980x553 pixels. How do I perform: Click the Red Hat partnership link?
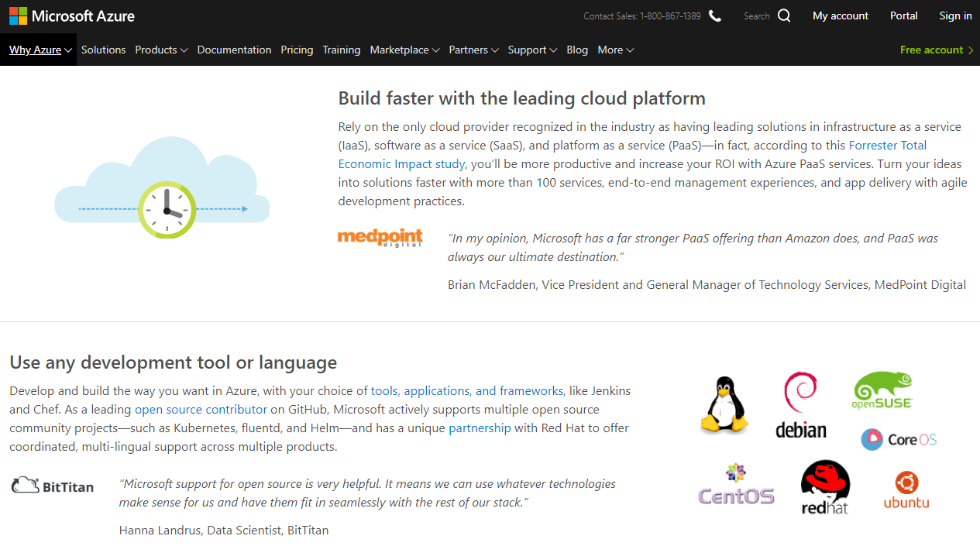480,428
